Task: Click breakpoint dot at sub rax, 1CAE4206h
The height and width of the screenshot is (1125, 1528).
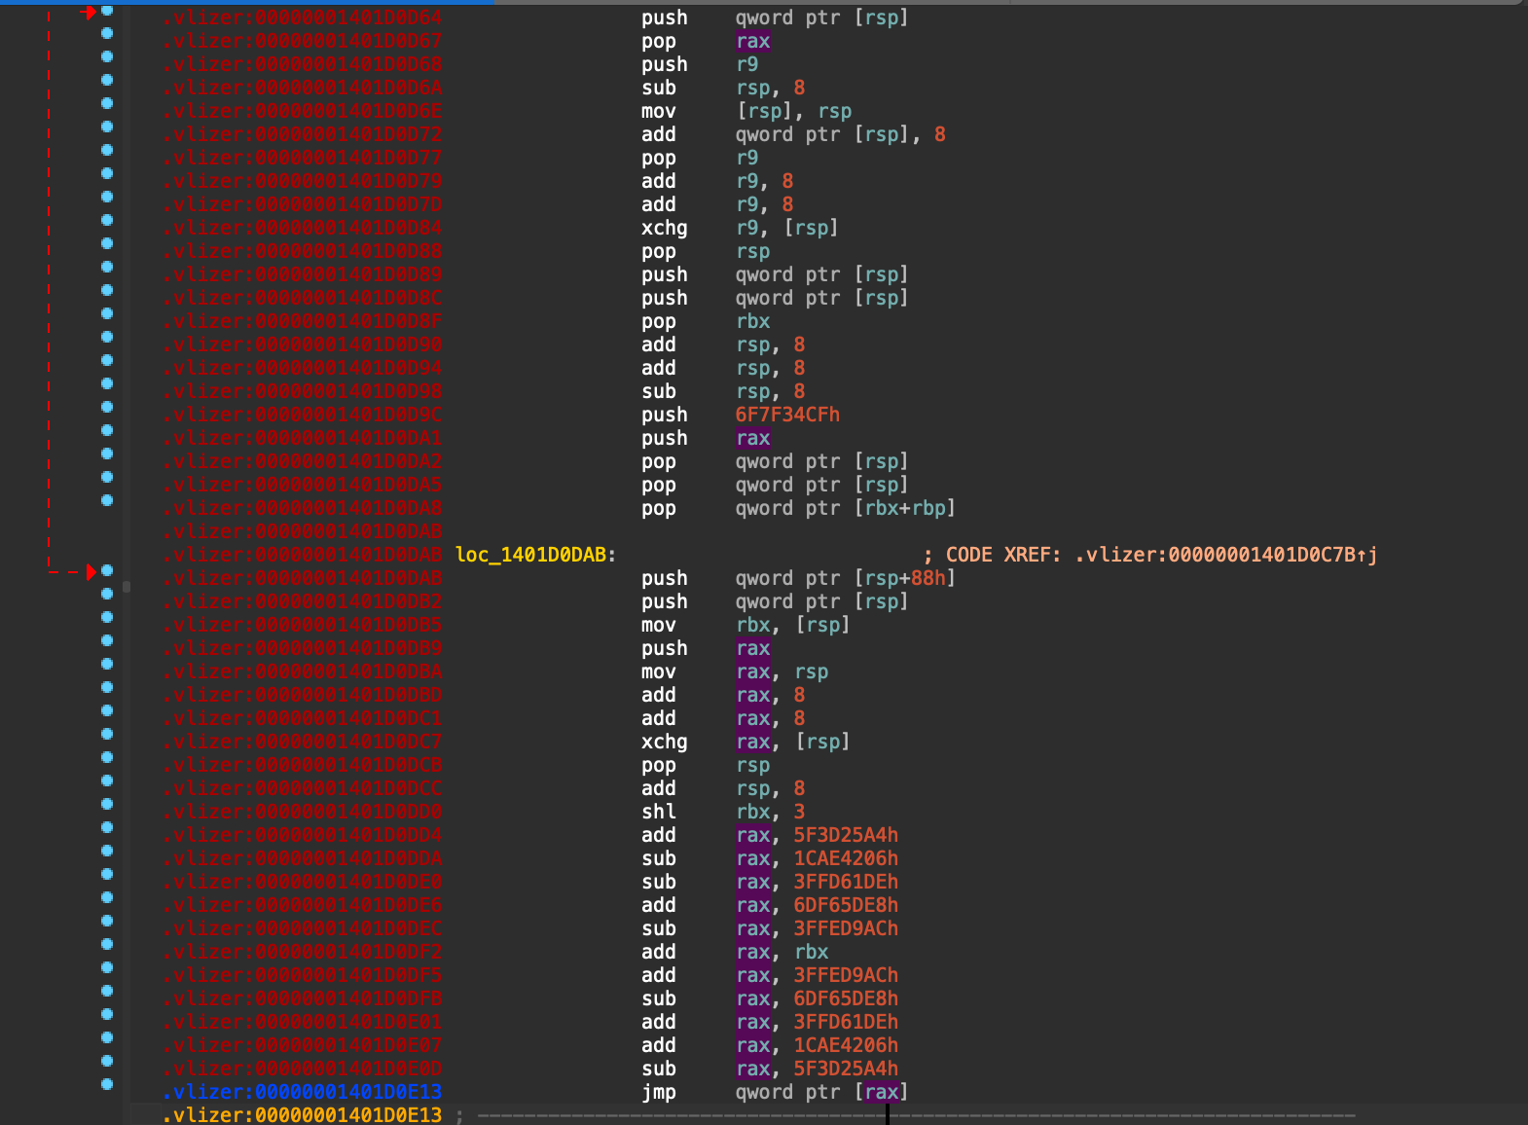Action: [107, 851]
